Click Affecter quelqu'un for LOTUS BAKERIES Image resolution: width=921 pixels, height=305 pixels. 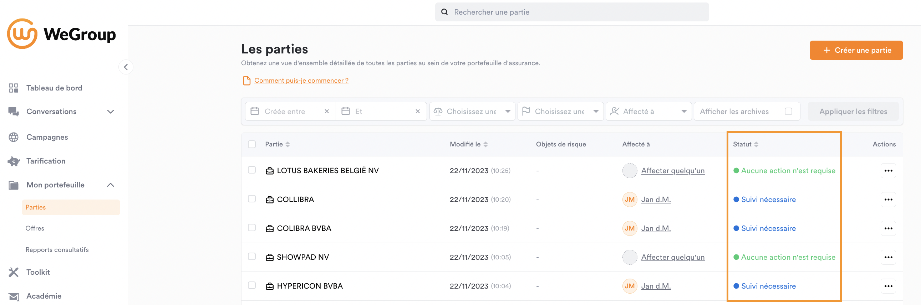point(672,171)
